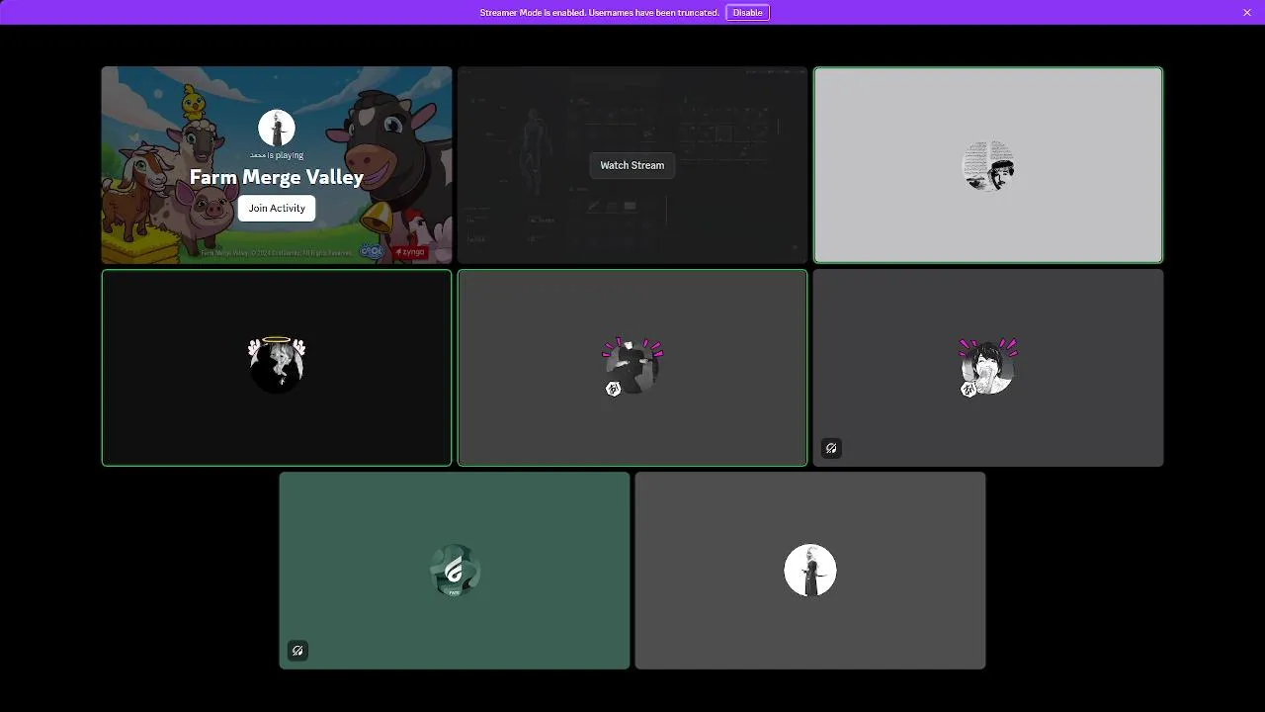
Task: Click the laughing manga avatar with pink sparks
Action: (x=988, y=367)
